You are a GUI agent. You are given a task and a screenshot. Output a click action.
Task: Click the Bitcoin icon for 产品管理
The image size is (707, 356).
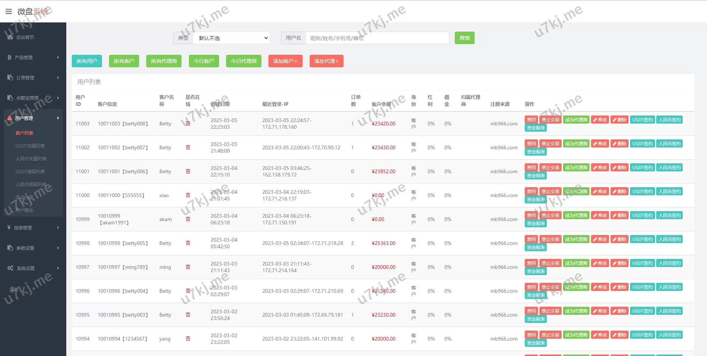click(x=9, y=57)
